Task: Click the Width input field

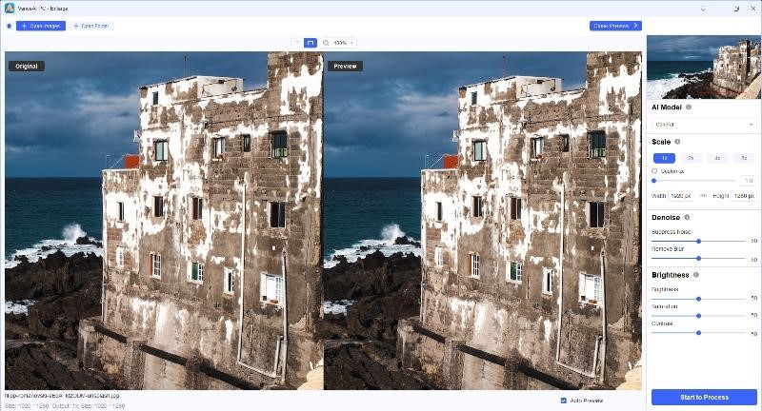Action: (x=680, y=196)
